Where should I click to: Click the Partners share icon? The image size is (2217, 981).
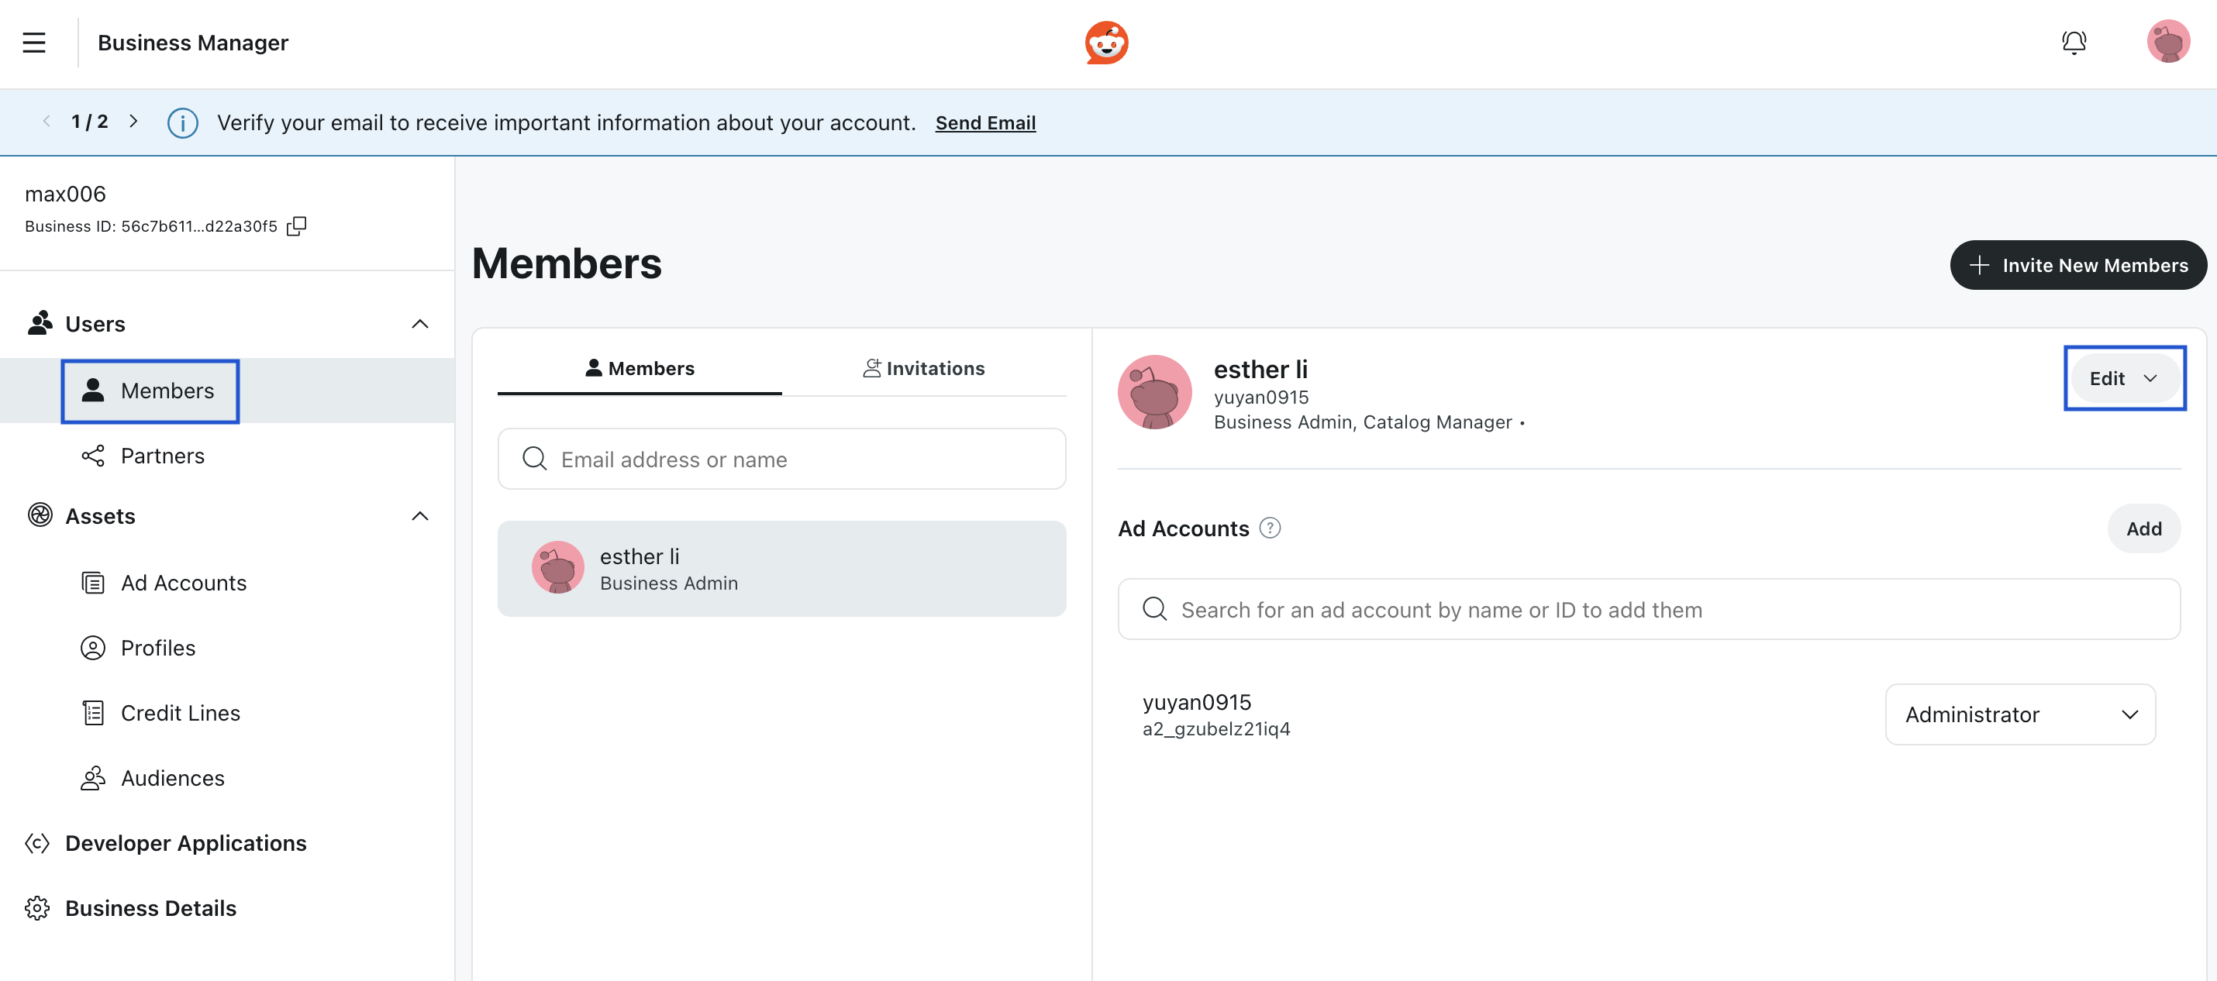pyautogui.click(x=93, y=455)
